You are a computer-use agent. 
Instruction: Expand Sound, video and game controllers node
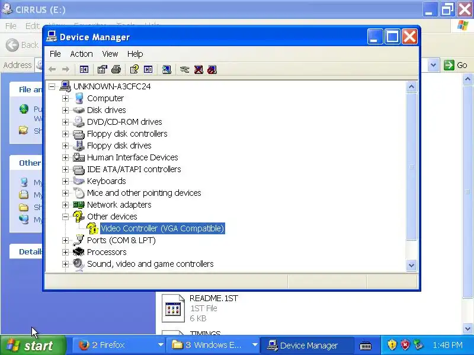tap(65, 264)
